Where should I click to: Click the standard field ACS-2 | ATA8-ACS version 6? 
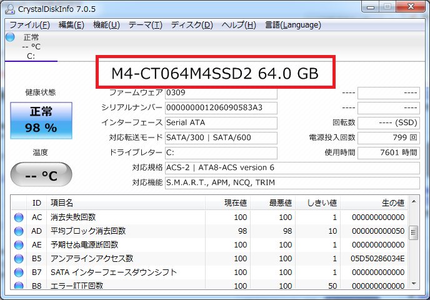[292, 168]
